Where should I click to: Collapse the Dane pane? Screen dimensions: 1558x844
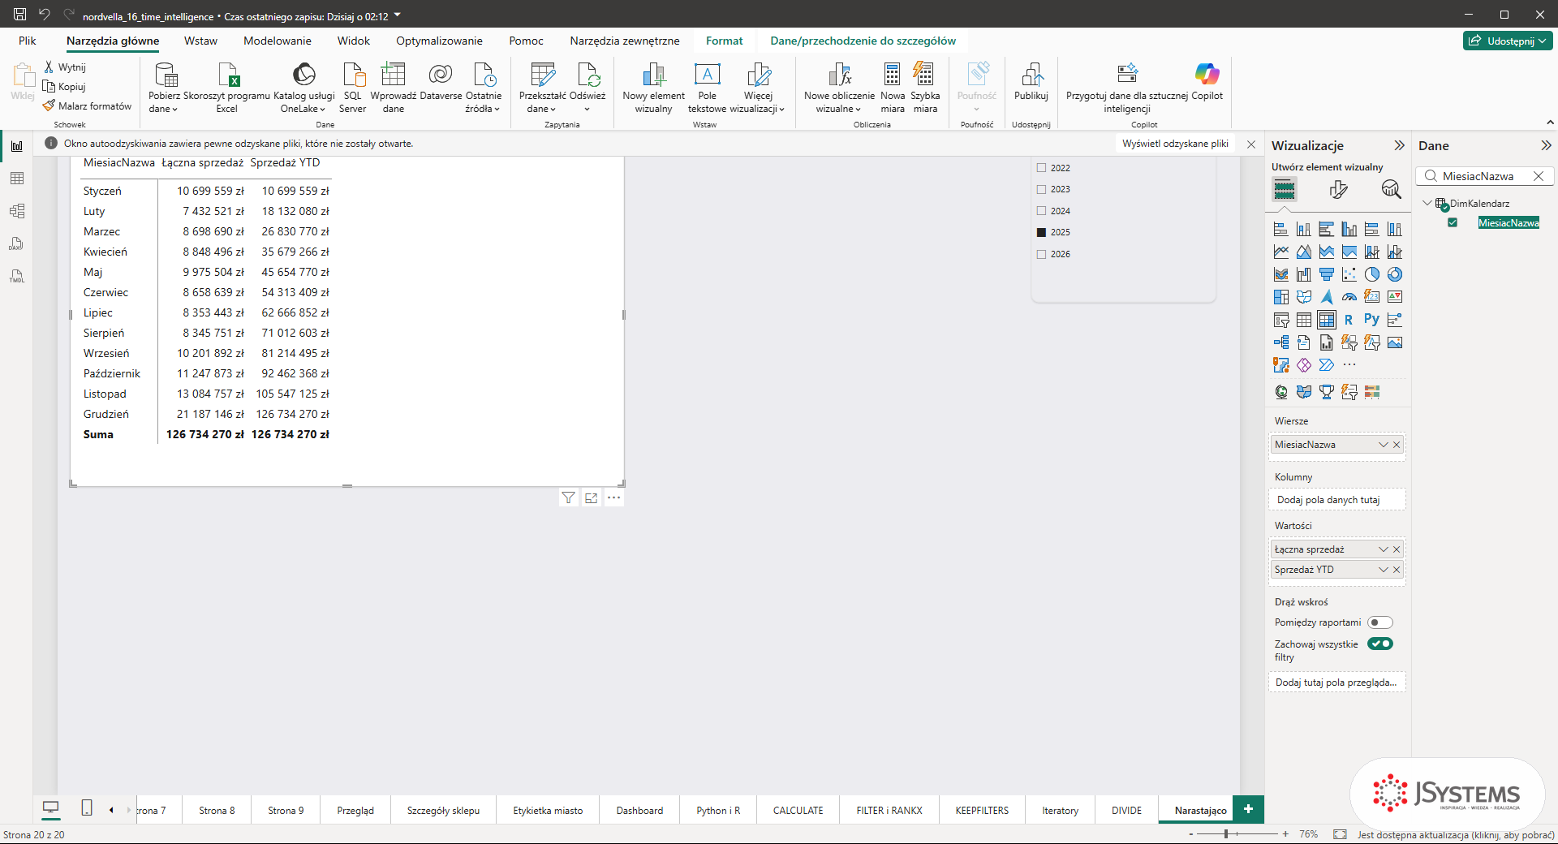click(x=1546, y=145)
